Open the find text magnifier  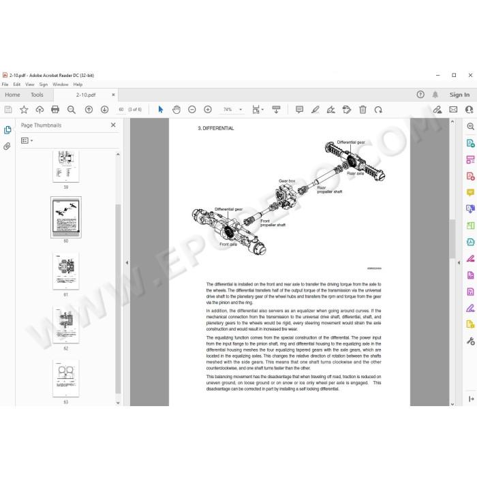[x=71, y=110]
